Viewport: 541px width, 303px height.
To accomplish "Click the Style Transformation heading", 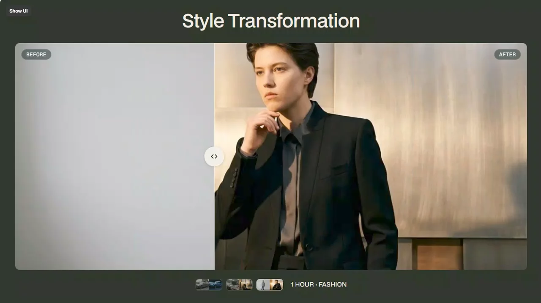I will (x=271, y=21).
